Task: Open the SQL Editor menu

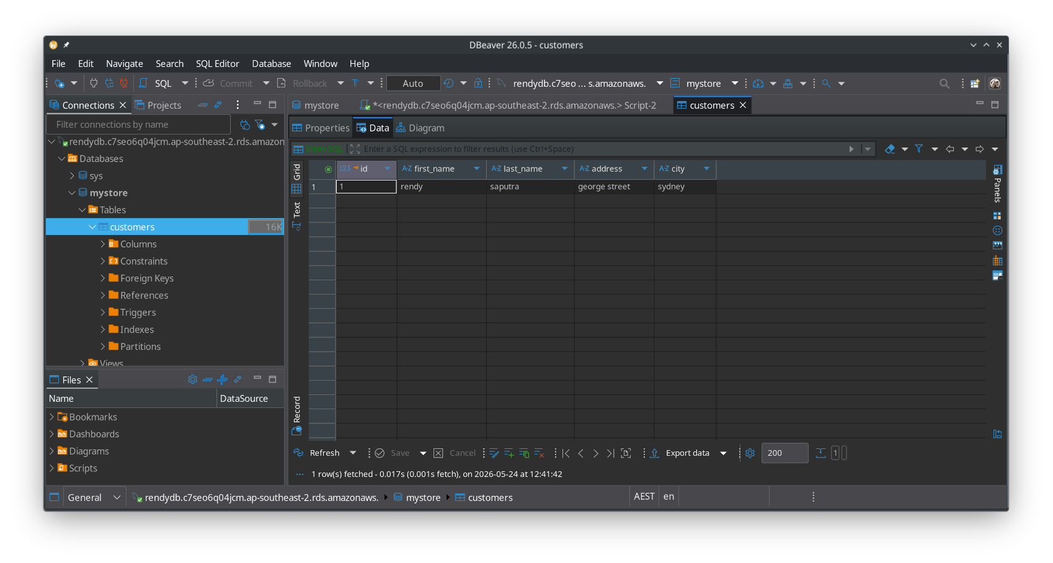Action: coord(218,63)
